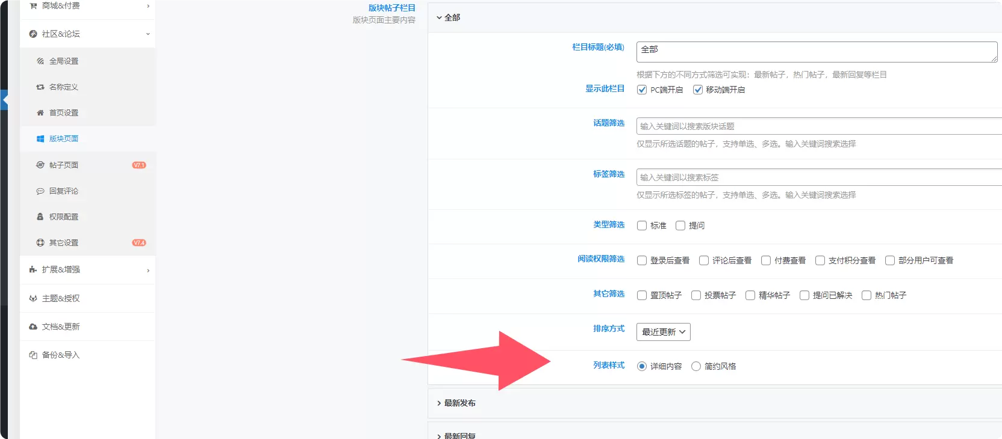
Task: Click the icon beside 主题&授权
Action: (33, 298)
